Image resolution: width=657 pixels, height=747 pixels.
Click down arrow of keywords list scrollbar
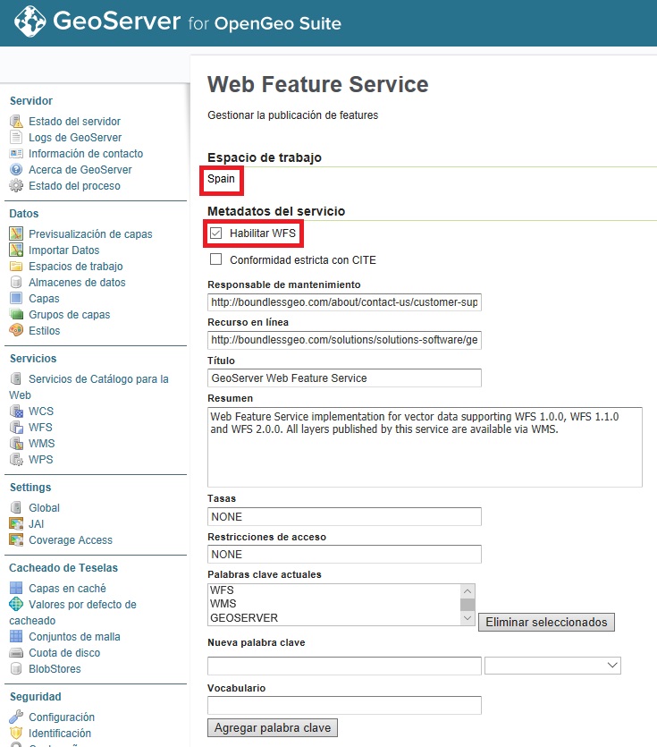[x=467, y=618]
